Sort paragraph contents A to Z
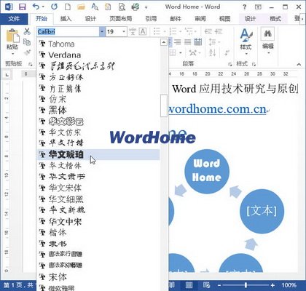Image resolution: width=306 pixels, height=291 pixels. coord(212,52)
